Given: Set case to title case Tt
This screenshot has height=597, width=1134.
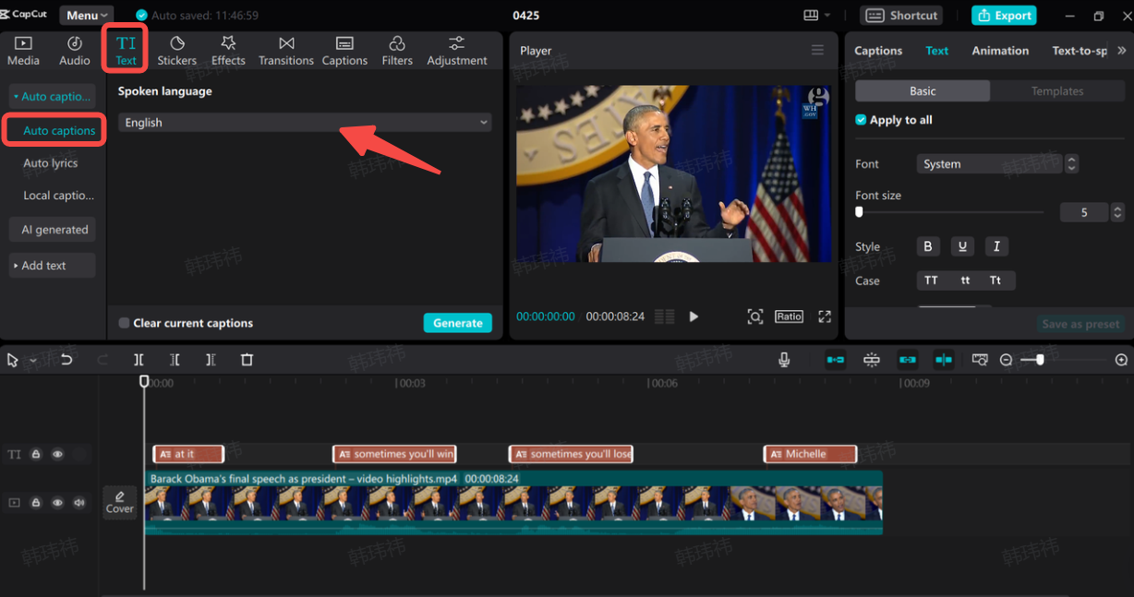Looking at the screenshot, I should (995, 281).
